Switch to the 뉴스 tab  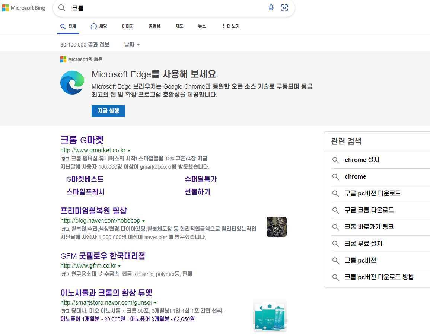202,26
